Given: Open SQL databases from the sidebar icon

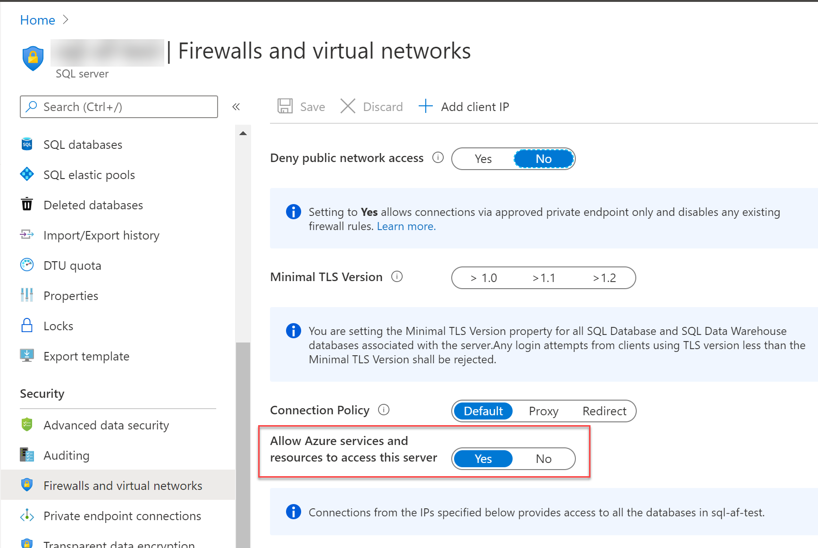Looking at the screenshot, I should pyautogui.click(x=27, y=144).
